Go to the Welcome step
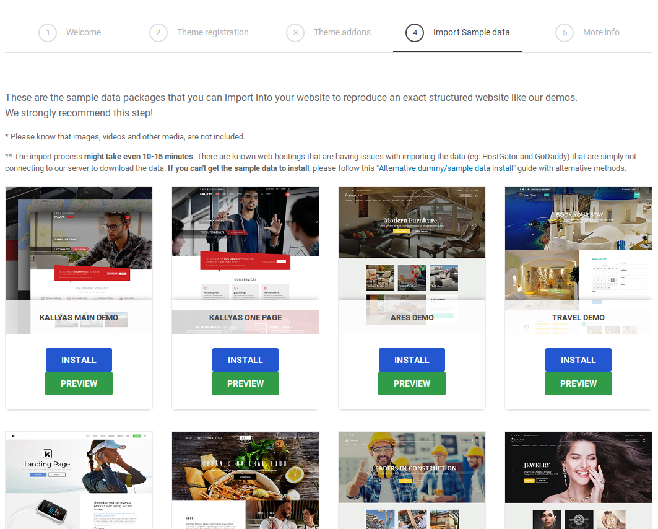Image resolution: width=658 pixels, height=529 pixels. point(70,32)
